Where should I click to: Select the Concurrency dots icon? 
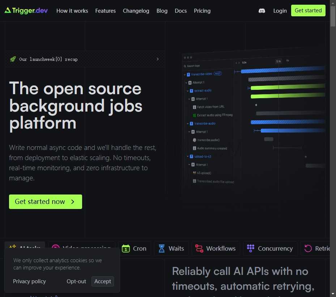[250, 248]
